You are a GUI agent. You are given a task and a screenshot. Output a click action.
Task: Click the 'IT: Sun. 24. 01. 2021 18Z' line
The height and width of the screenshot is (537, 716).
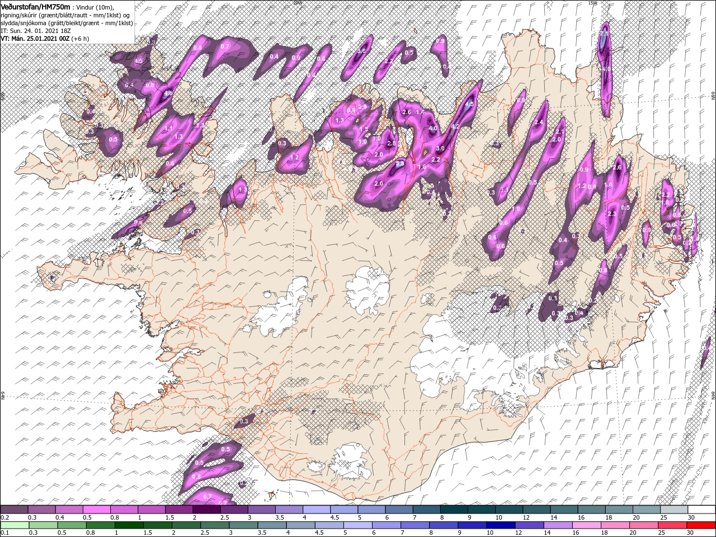pos(37,31)
